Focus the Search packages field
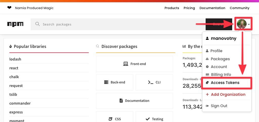The height and width of the screenshot is (122, 259). [118, 24]
